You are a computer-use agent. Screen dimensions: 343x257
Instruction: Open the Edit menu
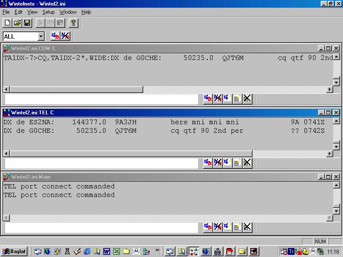coord(18,12)
